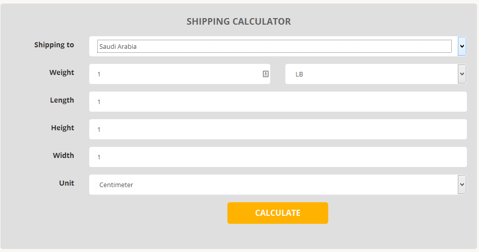
Task: Click the "Height" field label
Action: coord(63,128)
